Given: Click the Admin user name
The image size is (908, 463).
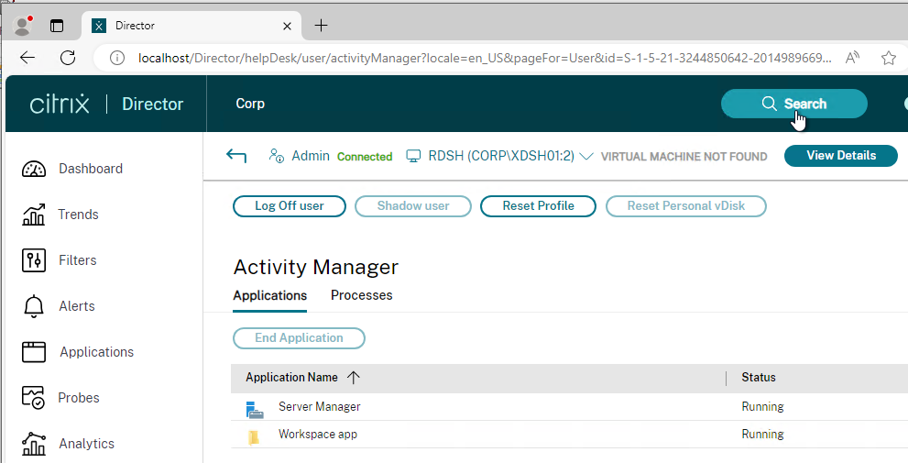Looking at the screenshot, I should pos(311,156).
